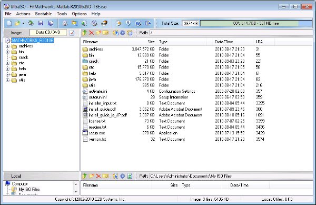316x205 pixels.
Task: Open the Options menu
Action: [x=79, y=14]
